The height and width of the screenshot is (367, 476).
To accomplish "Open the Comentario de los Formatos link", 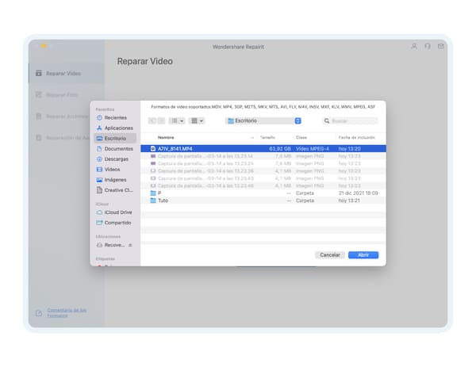I will (67, 313).
